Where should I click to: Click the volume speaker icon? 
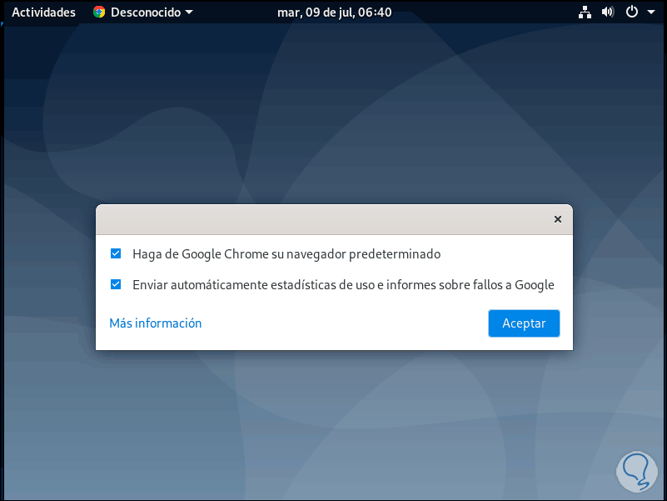(x=607, y=12)
